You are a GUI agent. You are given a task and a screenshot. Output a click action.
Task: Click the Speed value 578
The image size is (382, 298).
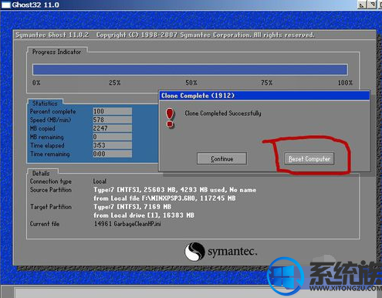point(113,120)
